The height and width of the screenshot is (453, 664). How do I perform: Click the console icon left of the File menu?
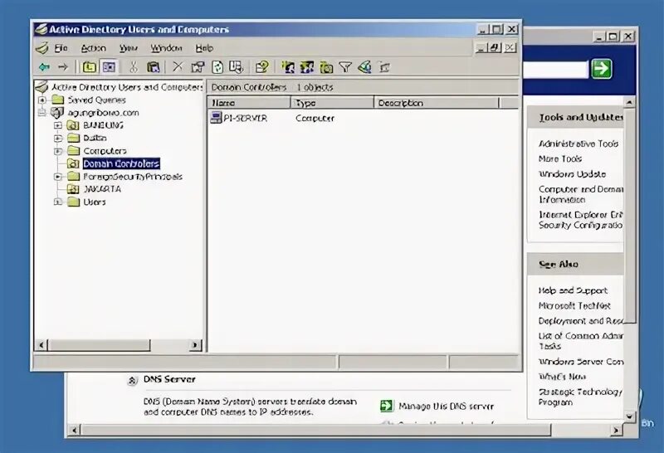pos(42,48)
